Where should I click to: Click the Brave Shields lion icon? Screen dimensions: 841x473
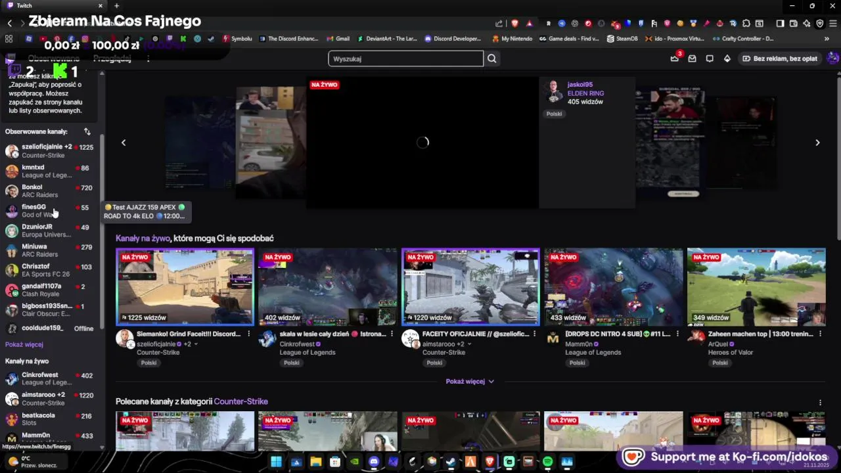(x=515, y=24)
